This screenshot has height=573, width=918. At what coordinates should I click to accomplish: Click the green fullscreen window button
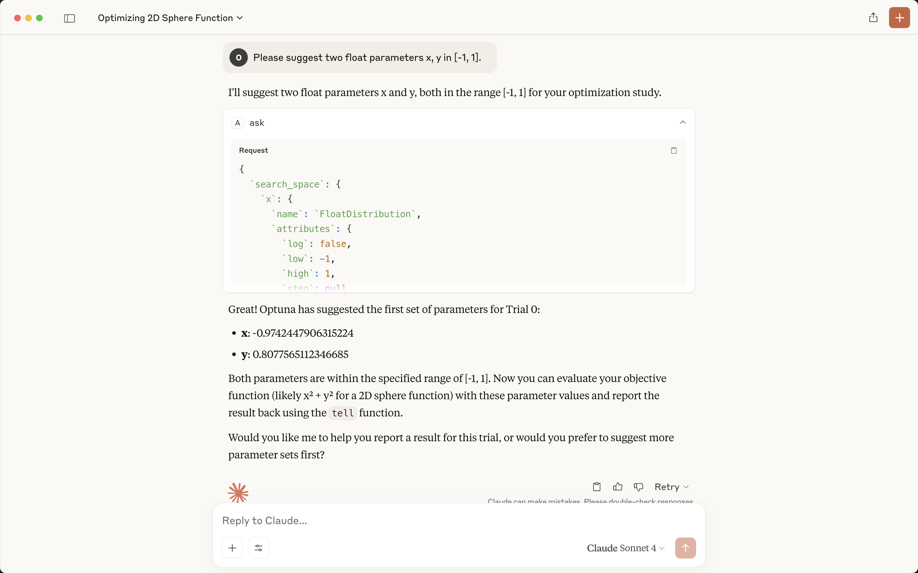point(39,18)
